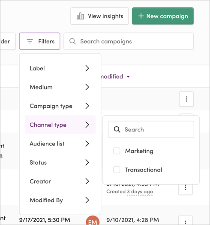Click the View insights button
This screenshot has width=210, height=225.
pos(99,16)
